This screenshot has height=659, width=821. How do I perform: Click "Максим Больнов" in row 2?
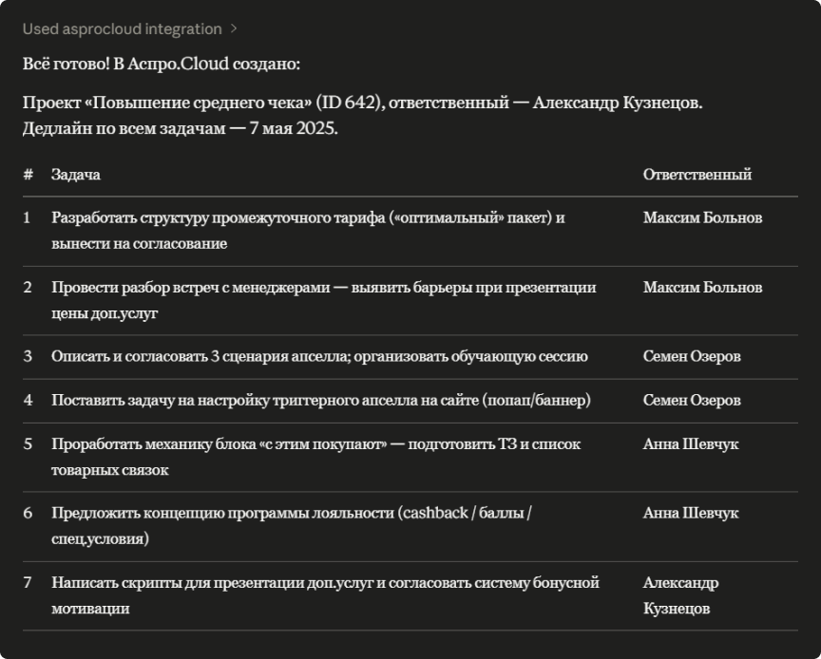(x=702, y=287)
